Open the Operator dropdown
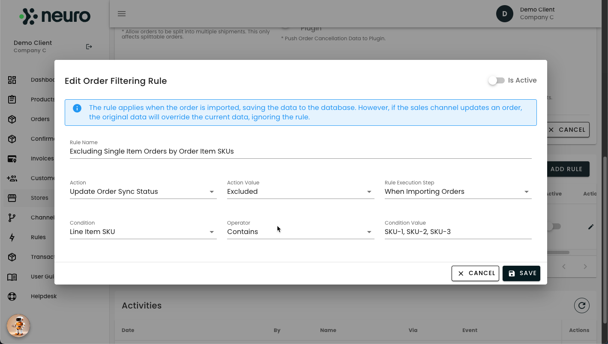This screenshot has width=608, height=344. [x=300, y=232]
